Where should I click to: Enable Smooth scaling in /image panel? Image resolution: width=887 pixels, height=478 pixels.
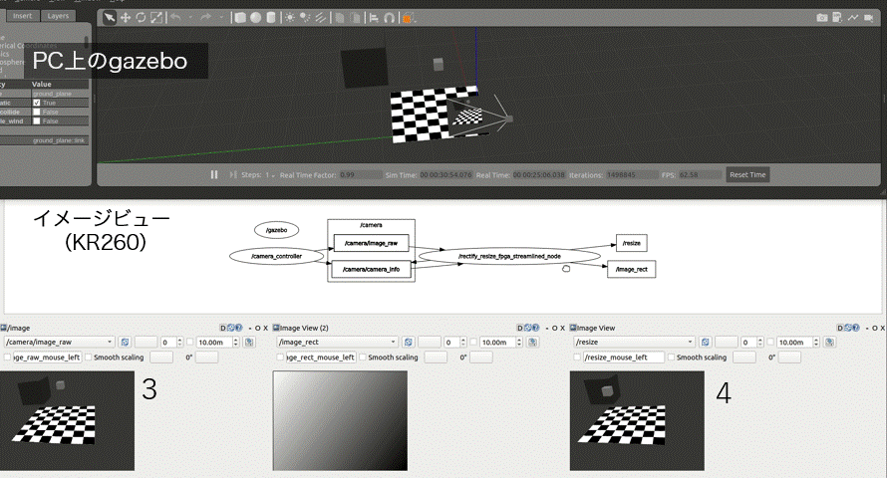[89, 358]
